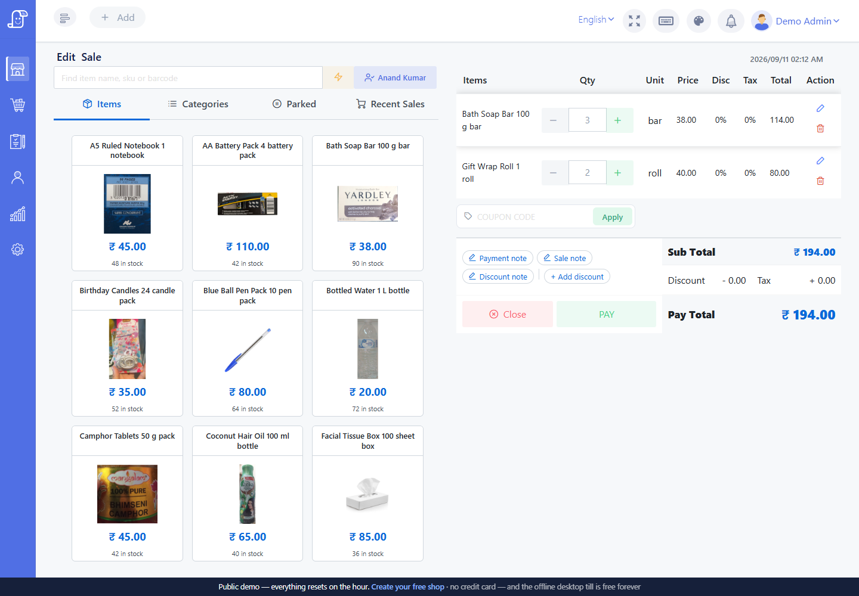This screenshot has width=859, height=596.
Task: Add Facial Tissue Box product card
Action: pos(367,493)
